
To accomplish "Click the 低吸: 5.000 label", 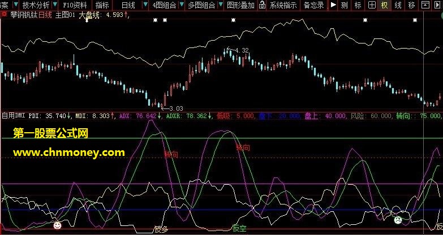I will click(235, 116).
